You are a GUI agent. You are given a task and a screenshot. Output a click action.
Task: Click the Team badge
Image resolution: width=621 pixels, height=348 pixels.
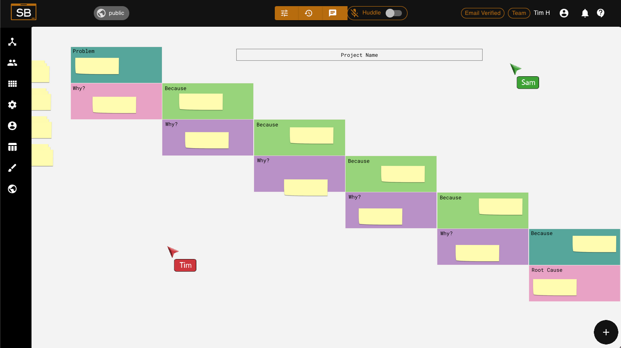coord(519,13)
